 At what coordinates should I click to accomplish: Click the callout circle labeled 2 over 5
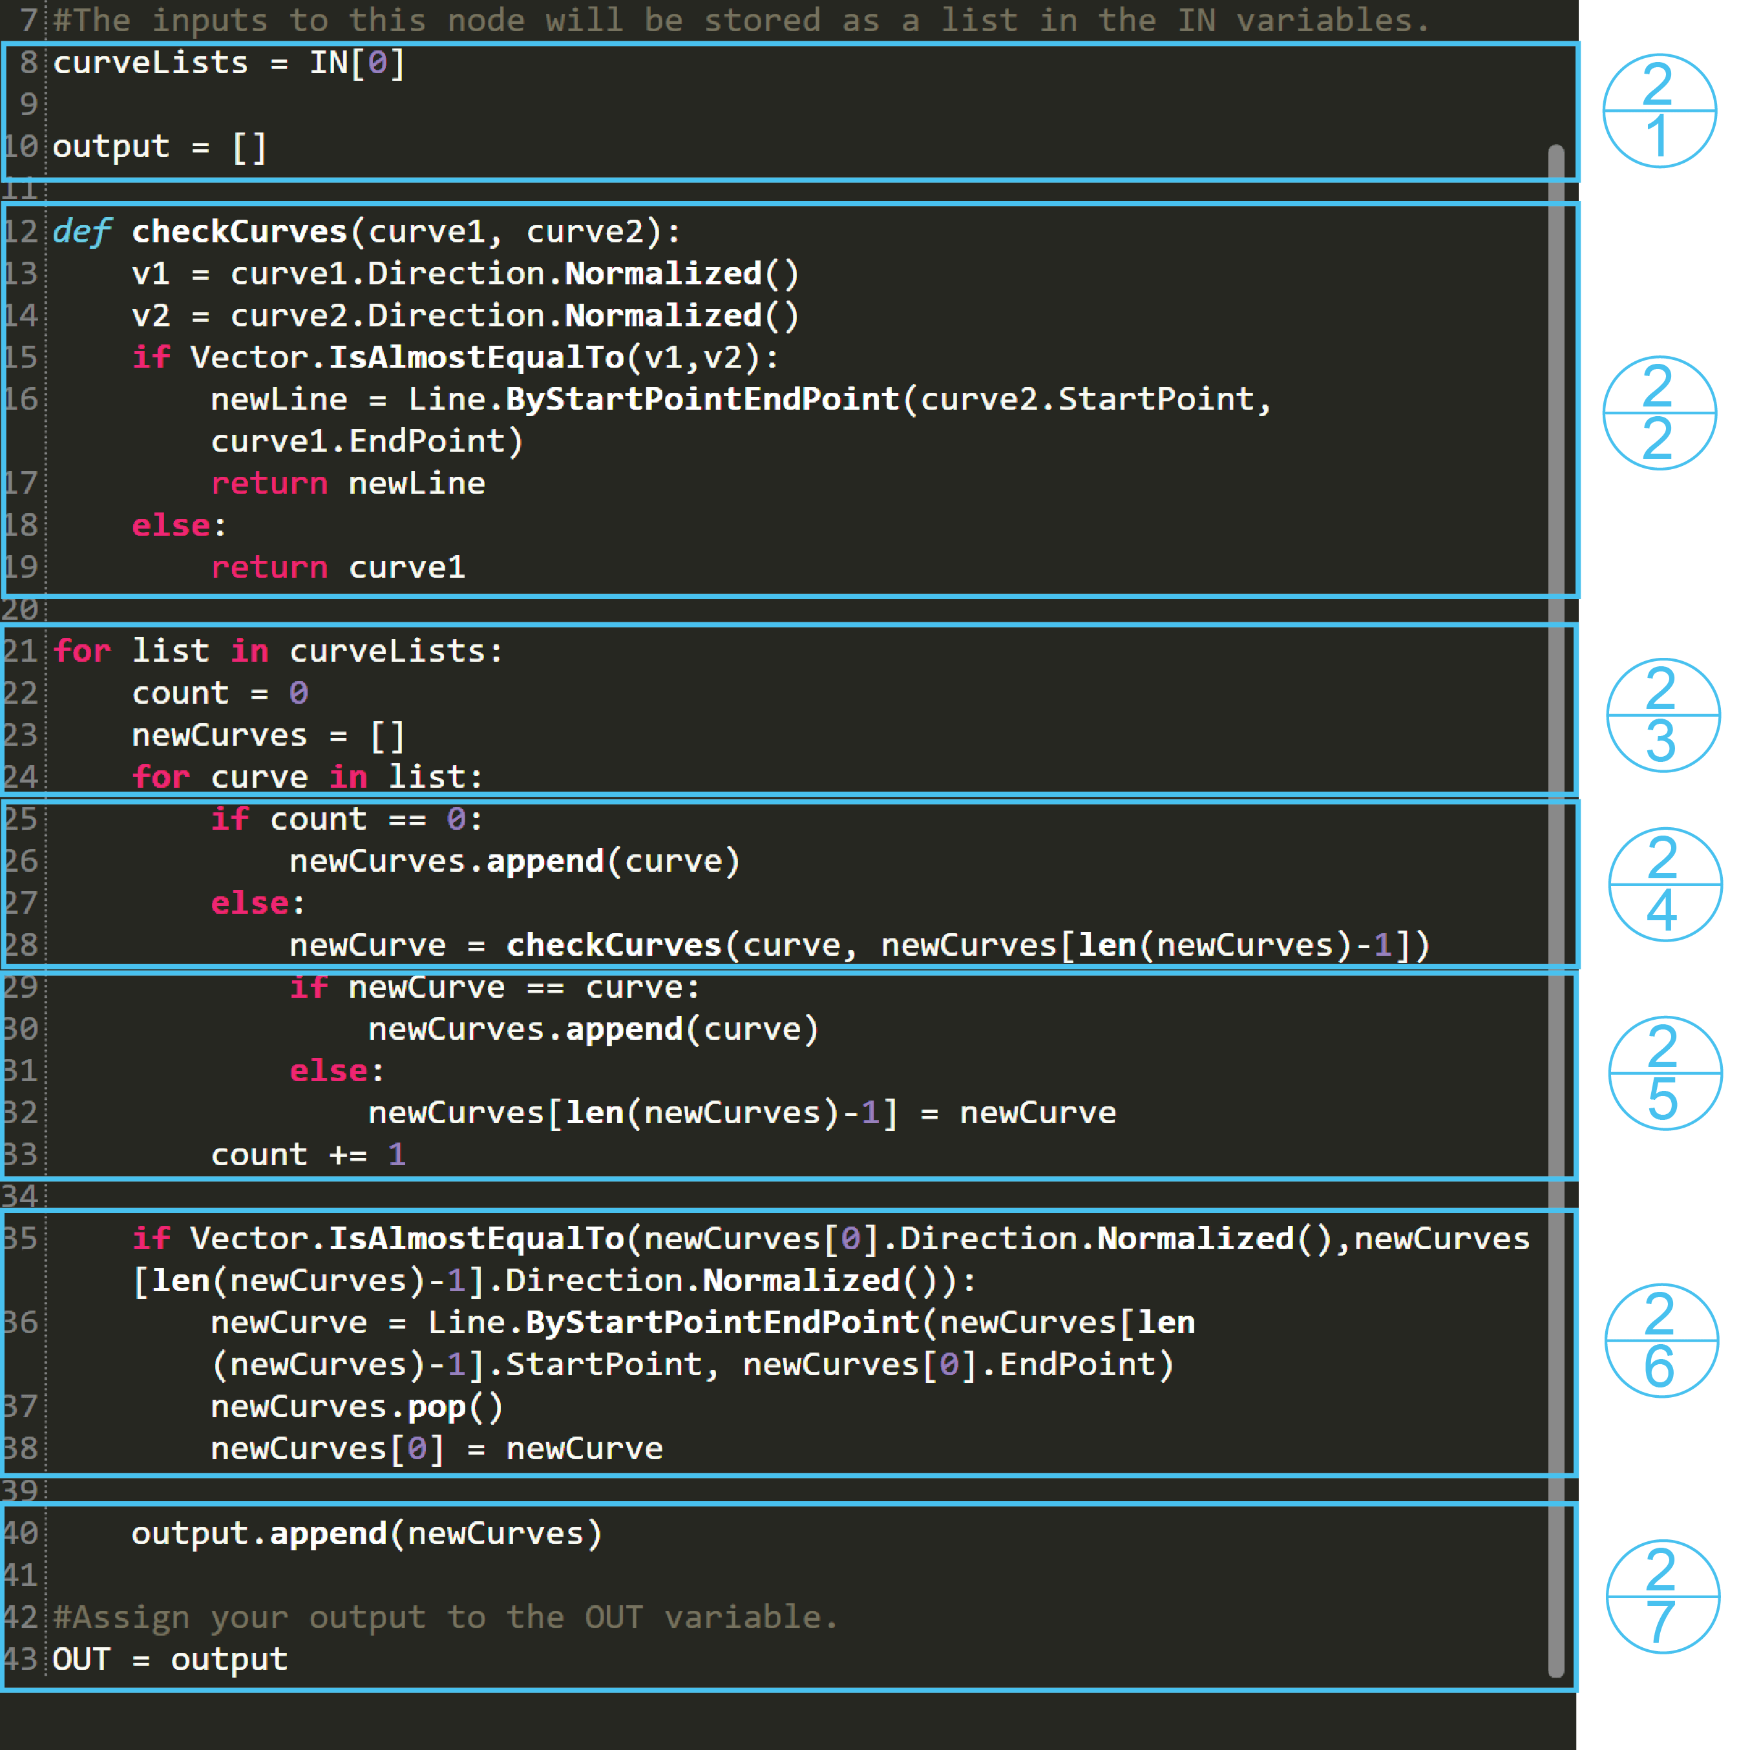click(1664, 1073)
